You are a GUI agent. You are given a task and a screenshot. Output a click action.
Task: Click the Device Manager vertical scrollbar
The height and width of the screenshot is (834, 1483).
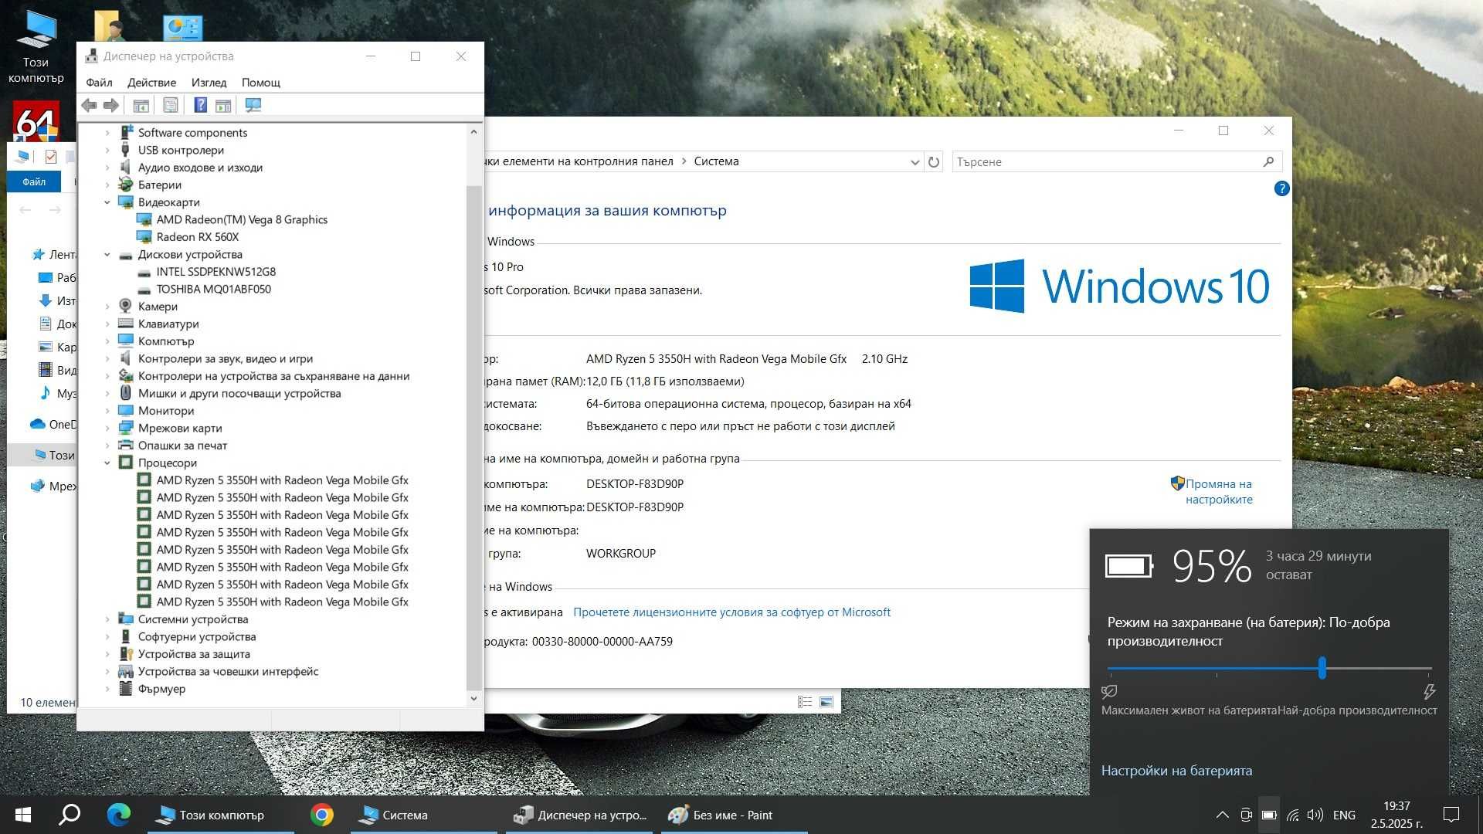[473, 437]
